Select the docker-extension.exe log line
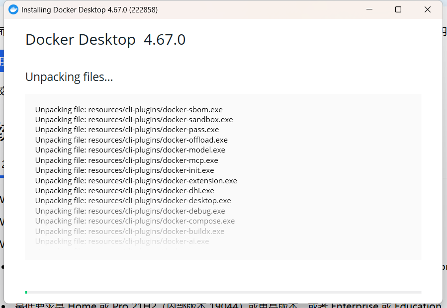 point(136,181)
